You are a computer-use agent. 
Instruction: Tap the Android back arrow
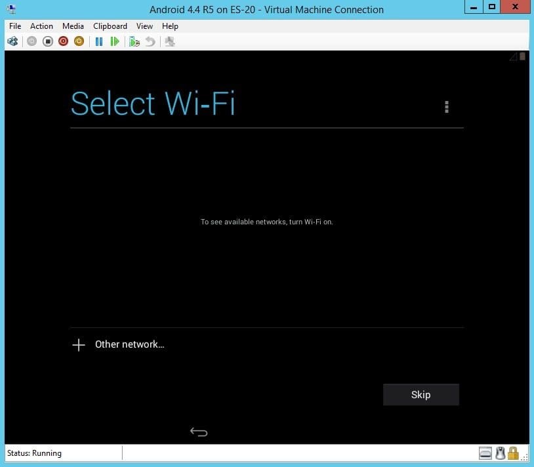199,432
